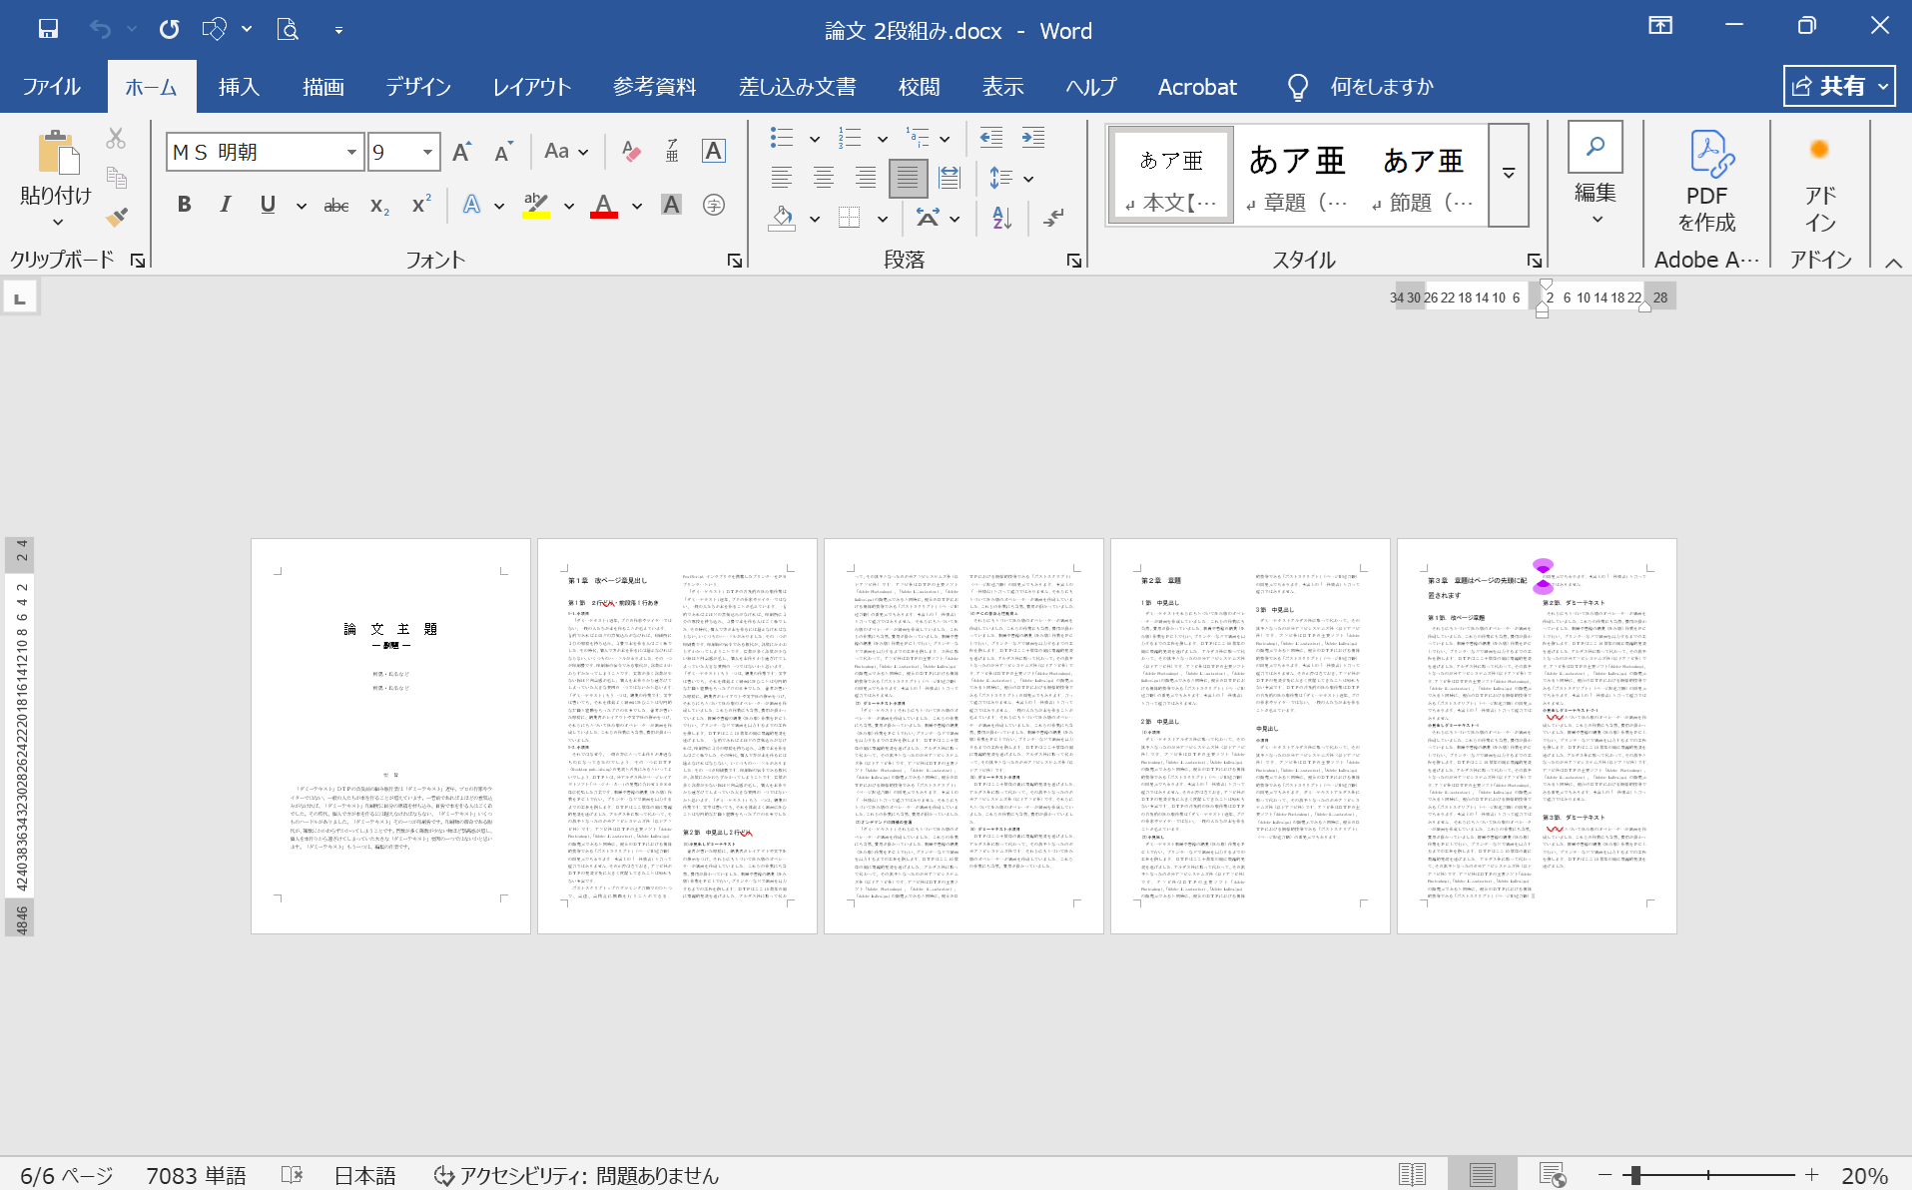Click the zoom slider handle in status bar
The width and height of the screenshot is (1912, 1190).
[x=1636, y=1175]
